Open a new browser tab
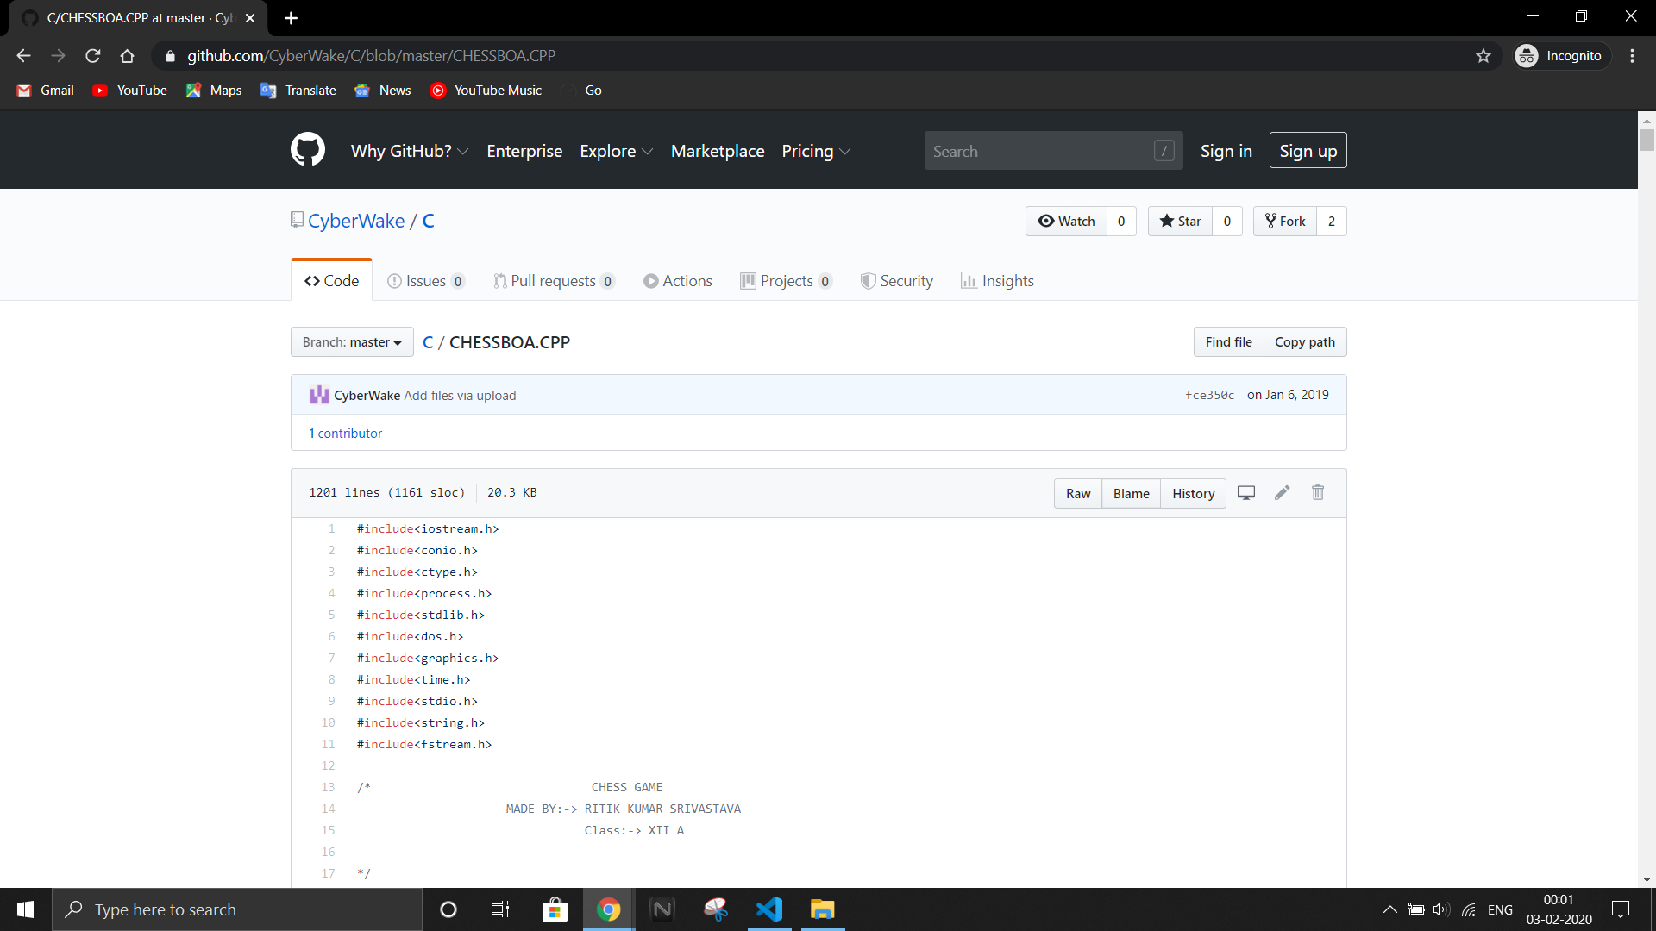 pyautogui.click(x=292, y=18)
